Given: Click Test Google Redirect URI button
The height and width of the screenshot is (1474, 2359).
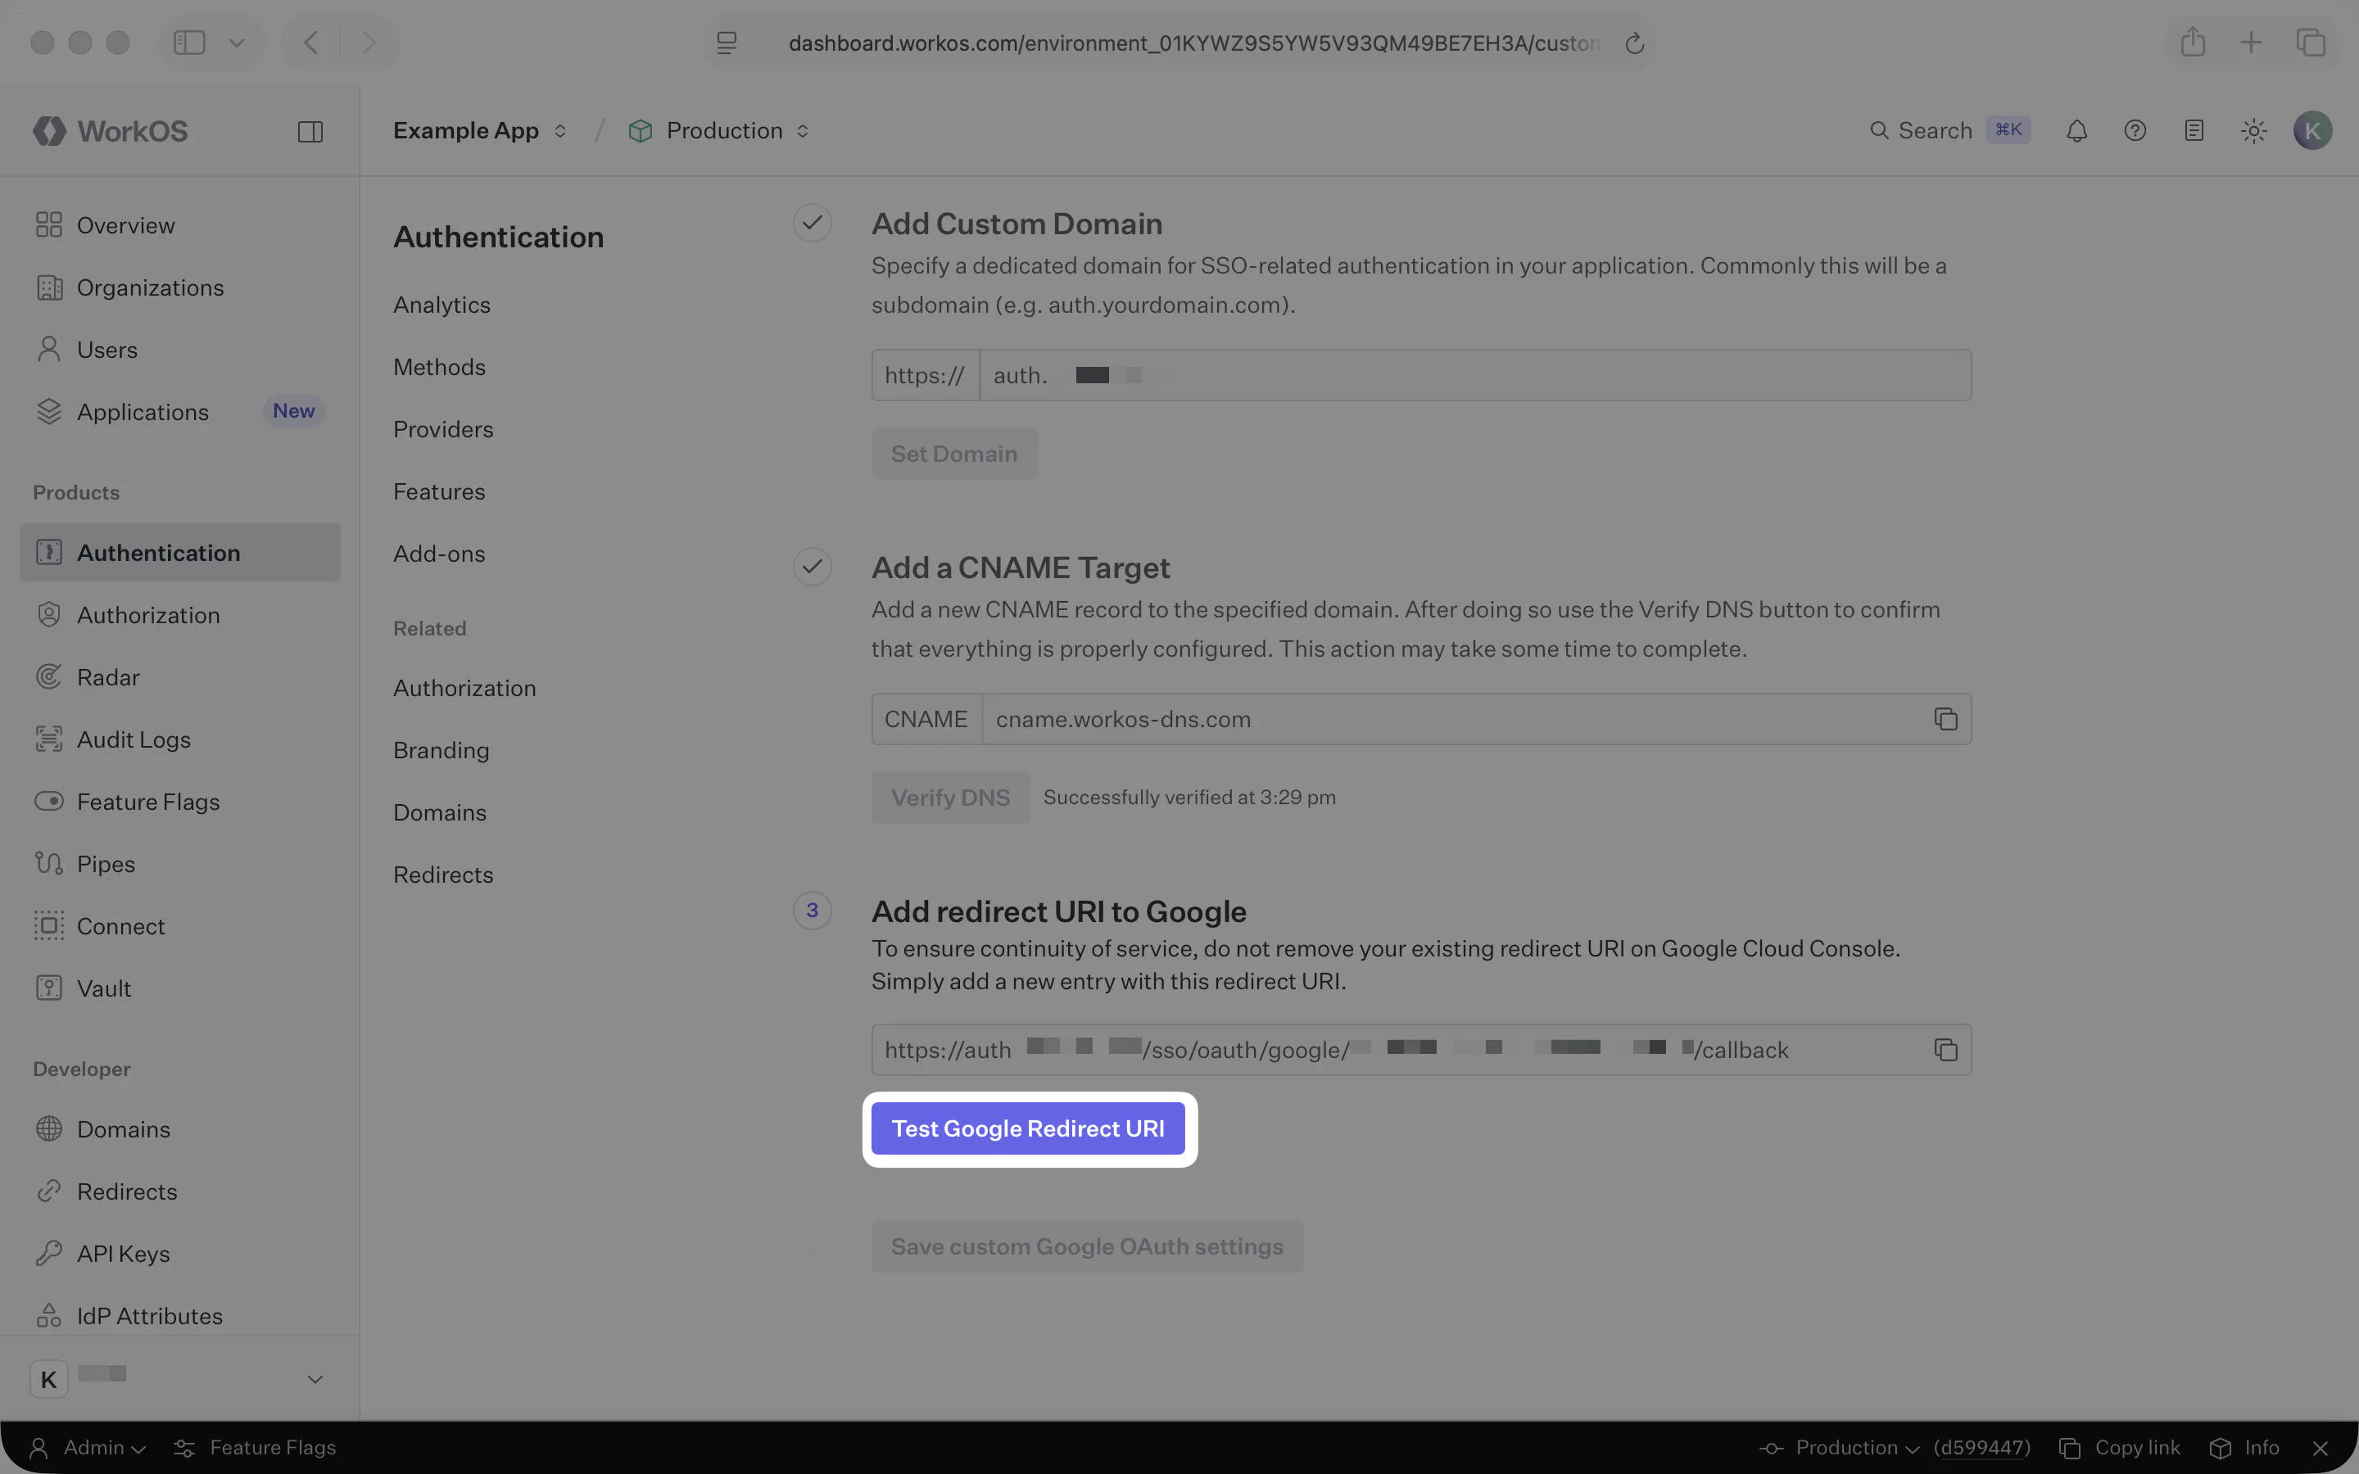Looking at the screenshot, I should click(1029, 1129).
